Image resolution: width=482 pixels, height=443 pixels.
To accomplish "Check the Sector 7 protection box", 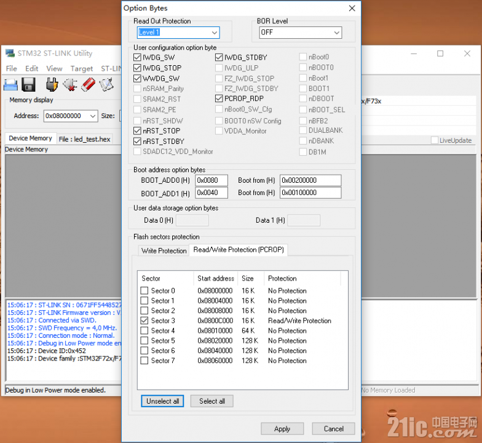I will [144, 361].
